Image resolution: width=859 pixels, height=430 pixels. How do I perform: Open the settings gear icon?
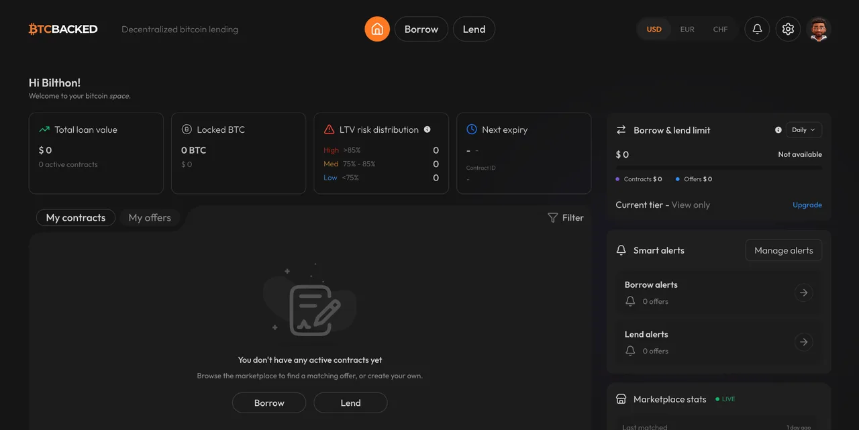[x=789, y=29]
